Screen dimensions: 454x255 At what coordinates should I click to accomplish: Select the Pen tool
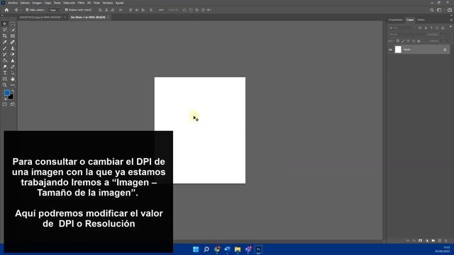tap(13, 67)
